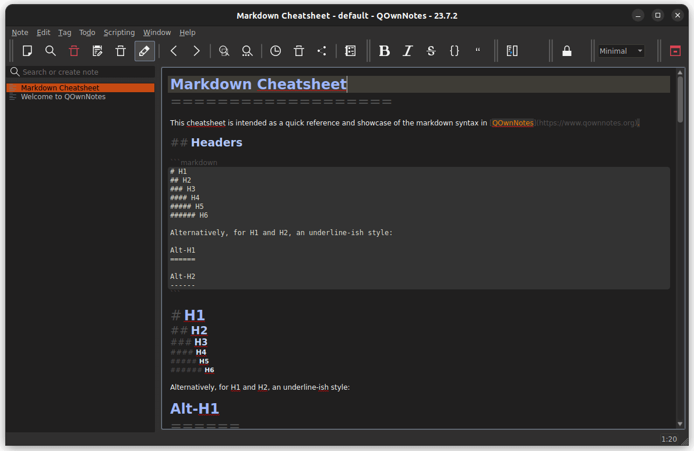This screenshot has height=451, width=694.
Task: Click the red remove note icon
Action: 73,51
